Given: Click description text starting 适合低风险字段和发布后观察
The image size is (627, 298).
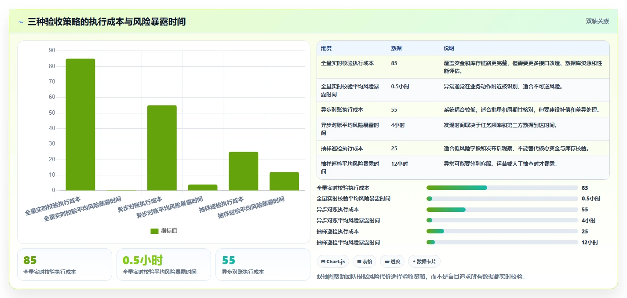Looking at the screenshot, I should tap(516, 148).
